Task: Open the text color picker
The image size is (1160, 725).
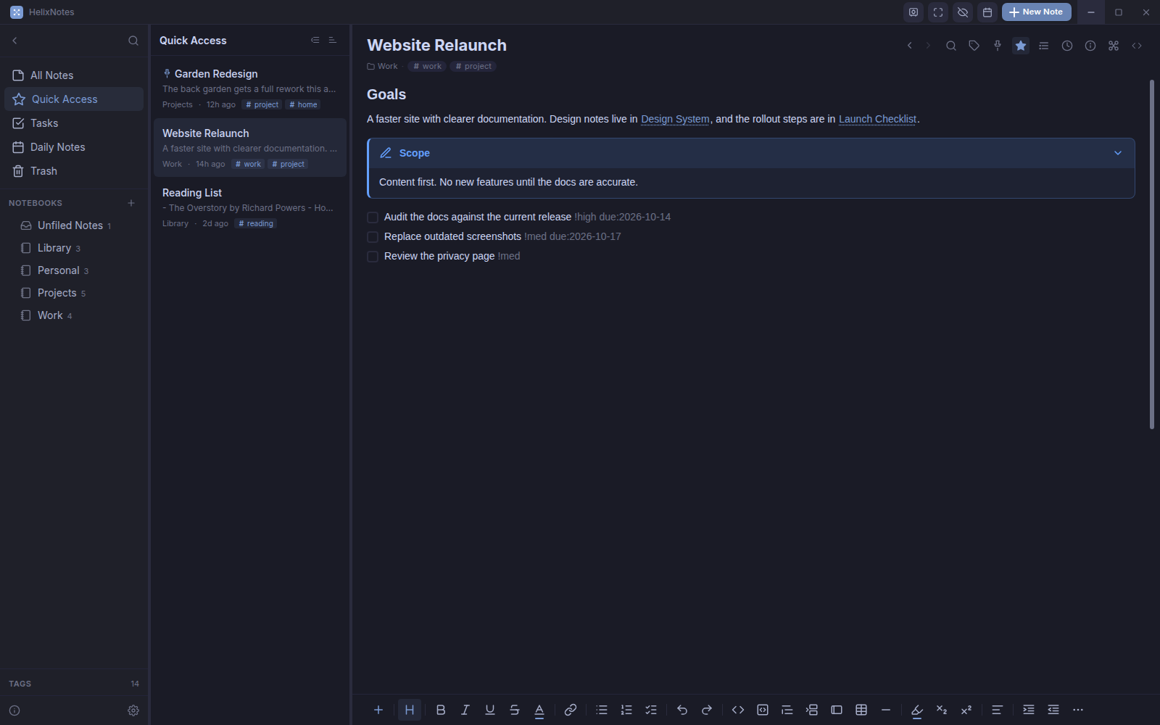Action: [x=539, y=710]
